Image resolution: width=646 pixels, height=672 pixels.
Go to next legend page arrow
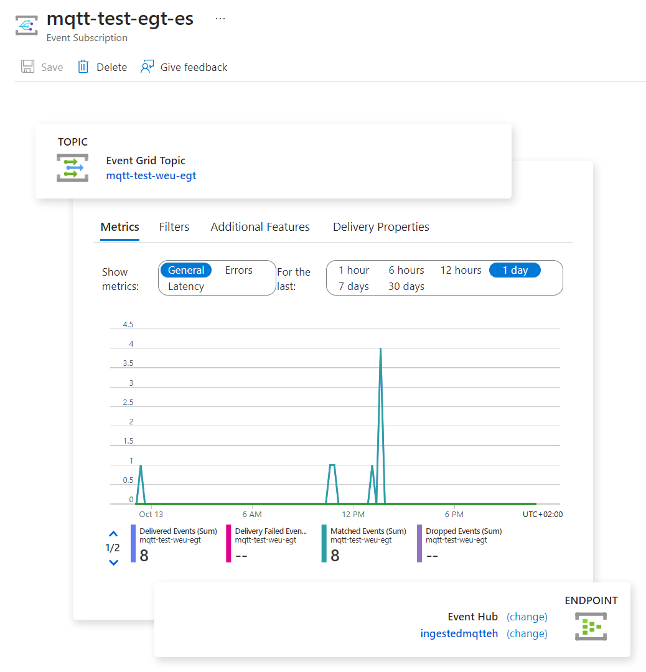point(113,562)
